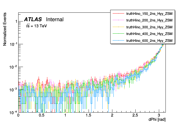Click the red truthHino_150 legend line
This screenshot has width=184, height=125.
pos(118,13)
